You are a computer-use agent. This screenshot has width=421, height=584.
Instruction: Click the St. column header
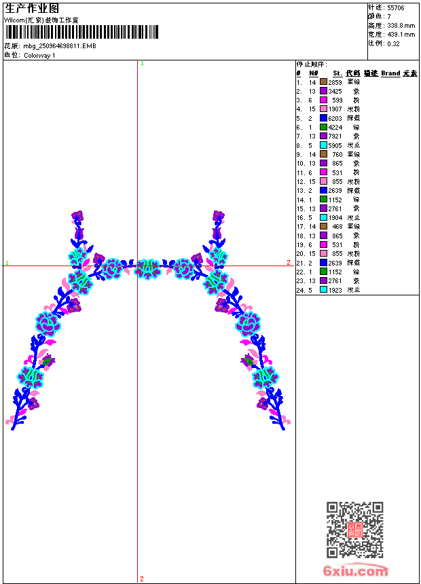[337, 73]
